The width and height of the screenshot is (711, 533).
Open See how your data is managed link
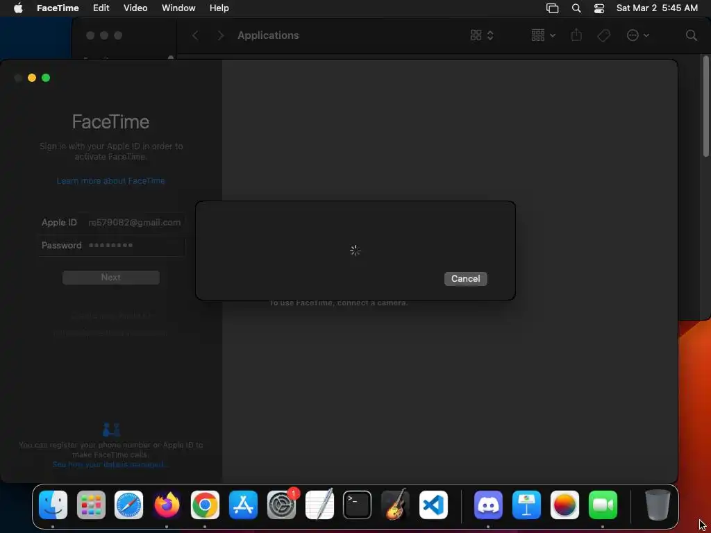tap(109, 464)
